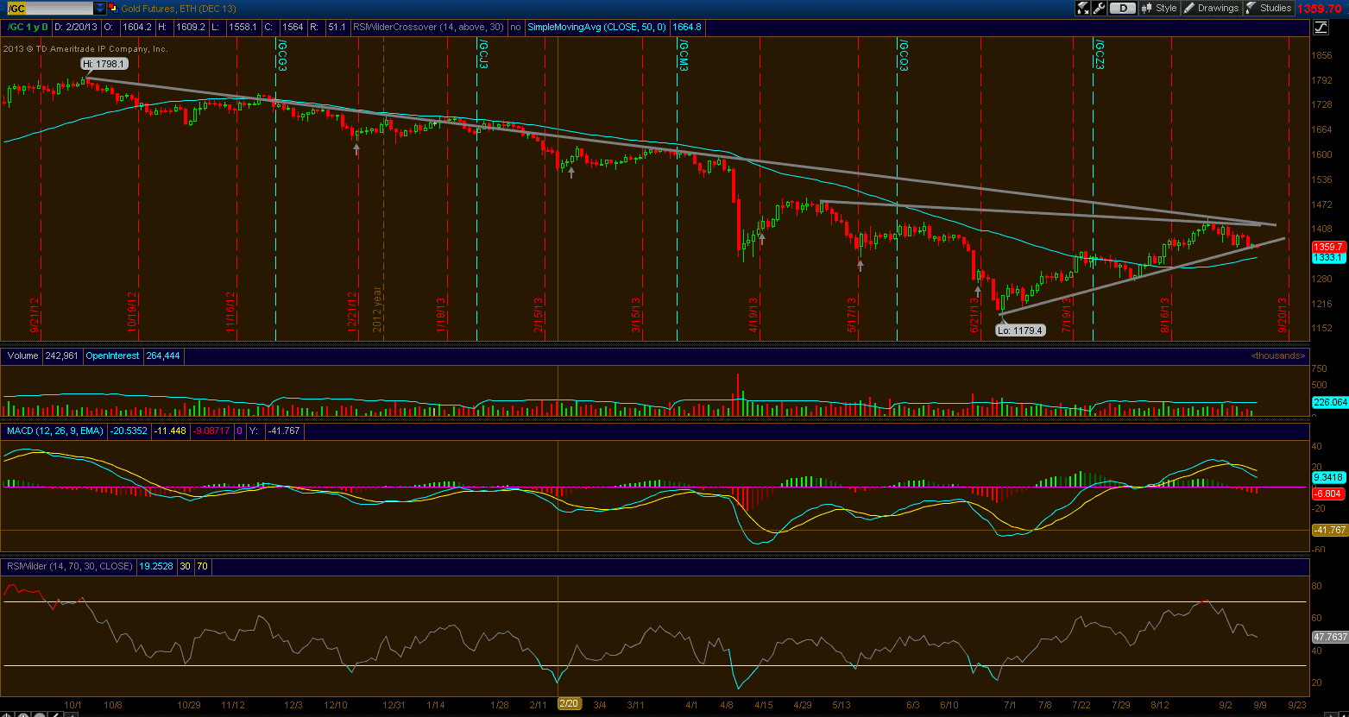Click the wrench chart settings icon
Image resolution: width=1349 pixels, height=717 pixels.
(x=1099, y=8)
